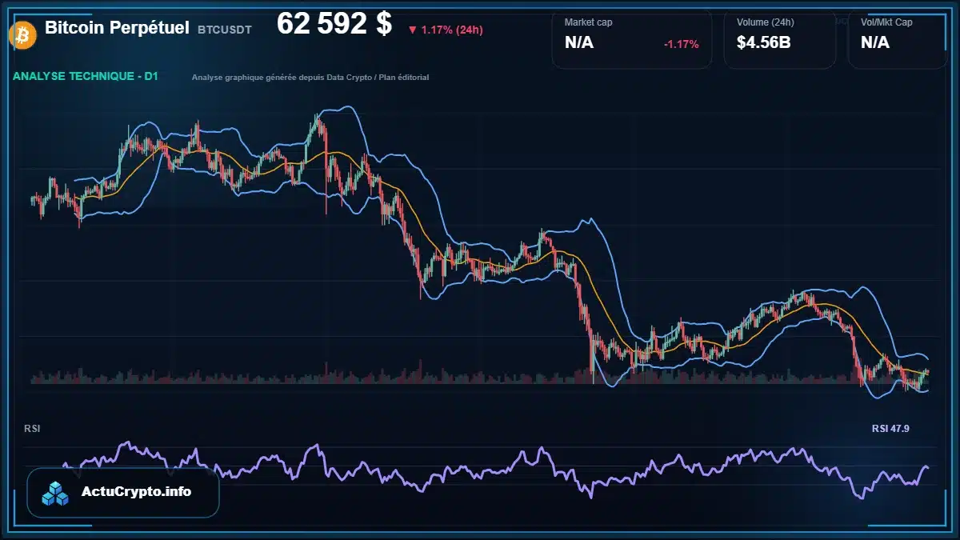Click the RSI panel label

[32, 429]
